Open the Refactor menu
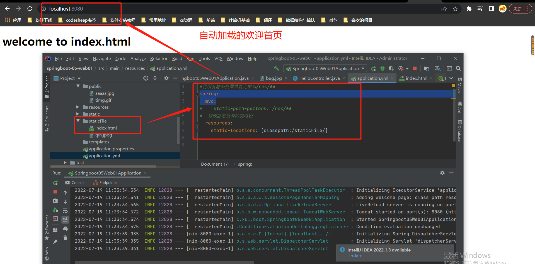 (x=159, y=58)
